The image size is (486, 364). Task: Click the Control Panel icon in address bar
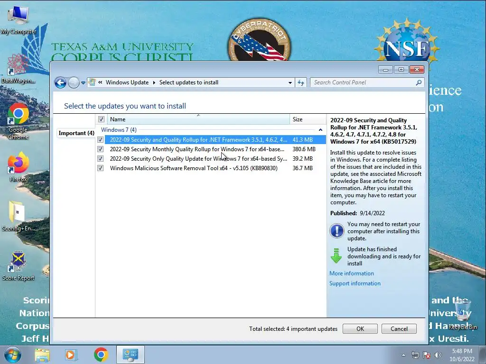(92, 82)
